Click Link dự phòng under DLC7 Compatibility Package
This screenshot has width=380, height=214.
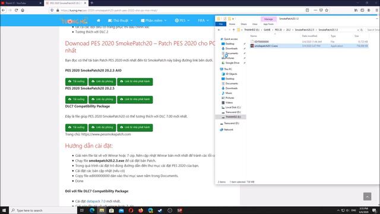pyautogui.click(x=102, y=128)
